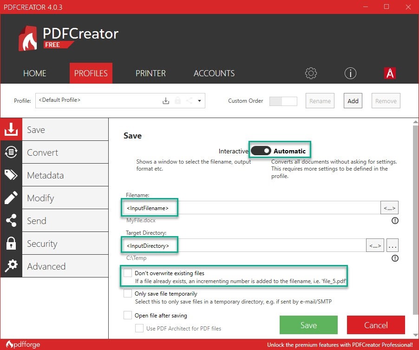Click the red Cancel button
Viewport: 419px width, 350px height.
coord(376,325)
